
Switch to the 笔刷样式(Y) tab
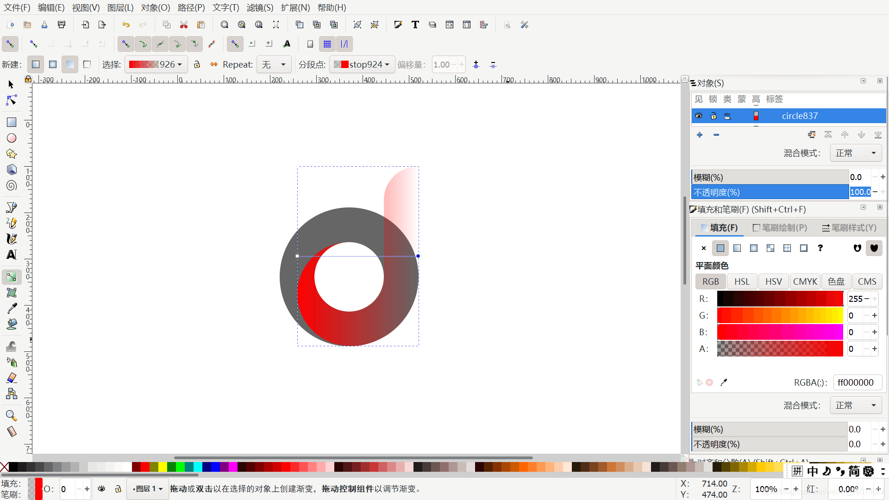click(849, 228)
